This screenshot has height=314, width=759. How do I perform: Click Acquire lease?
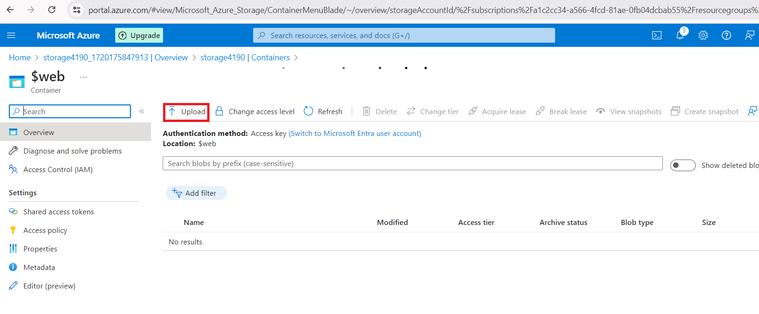497,111
